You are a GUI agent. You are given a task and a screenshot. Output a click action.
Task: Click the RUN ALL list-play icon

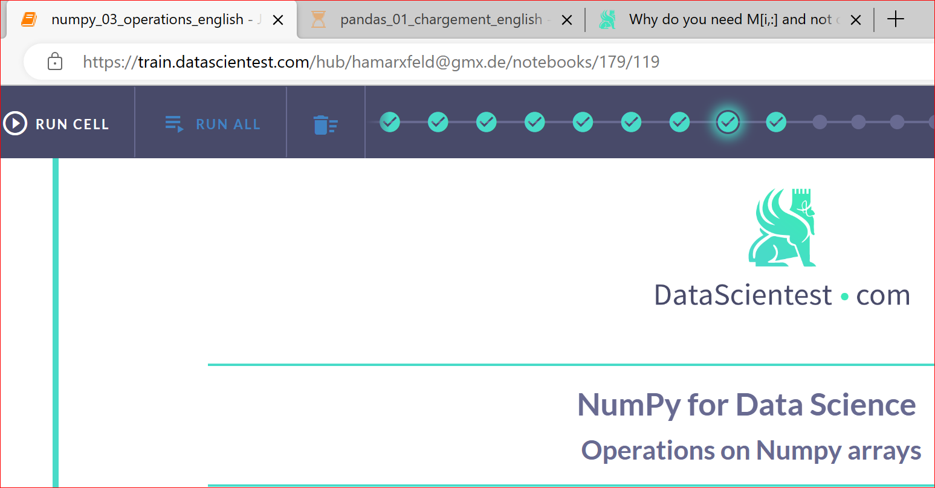click(175, 124)
